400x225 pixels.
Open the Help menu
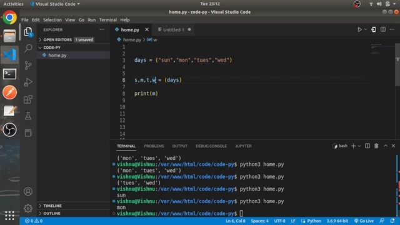tap(125, 20)
